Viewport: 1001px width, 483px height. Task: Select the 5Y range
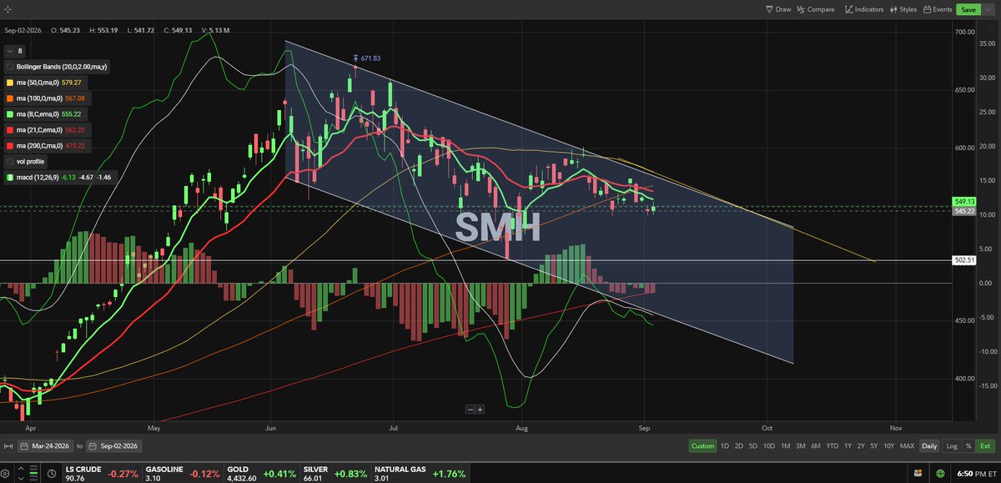tap(874, 445)
